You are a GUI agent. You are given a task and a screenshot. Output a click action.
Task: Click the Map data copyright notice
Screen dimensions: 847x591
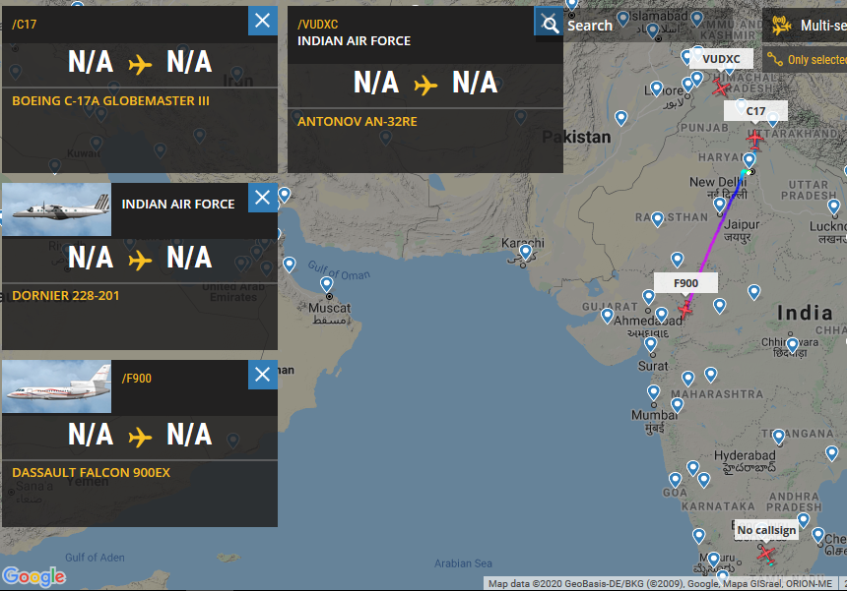pyautogui.click(x=660, y=583)
